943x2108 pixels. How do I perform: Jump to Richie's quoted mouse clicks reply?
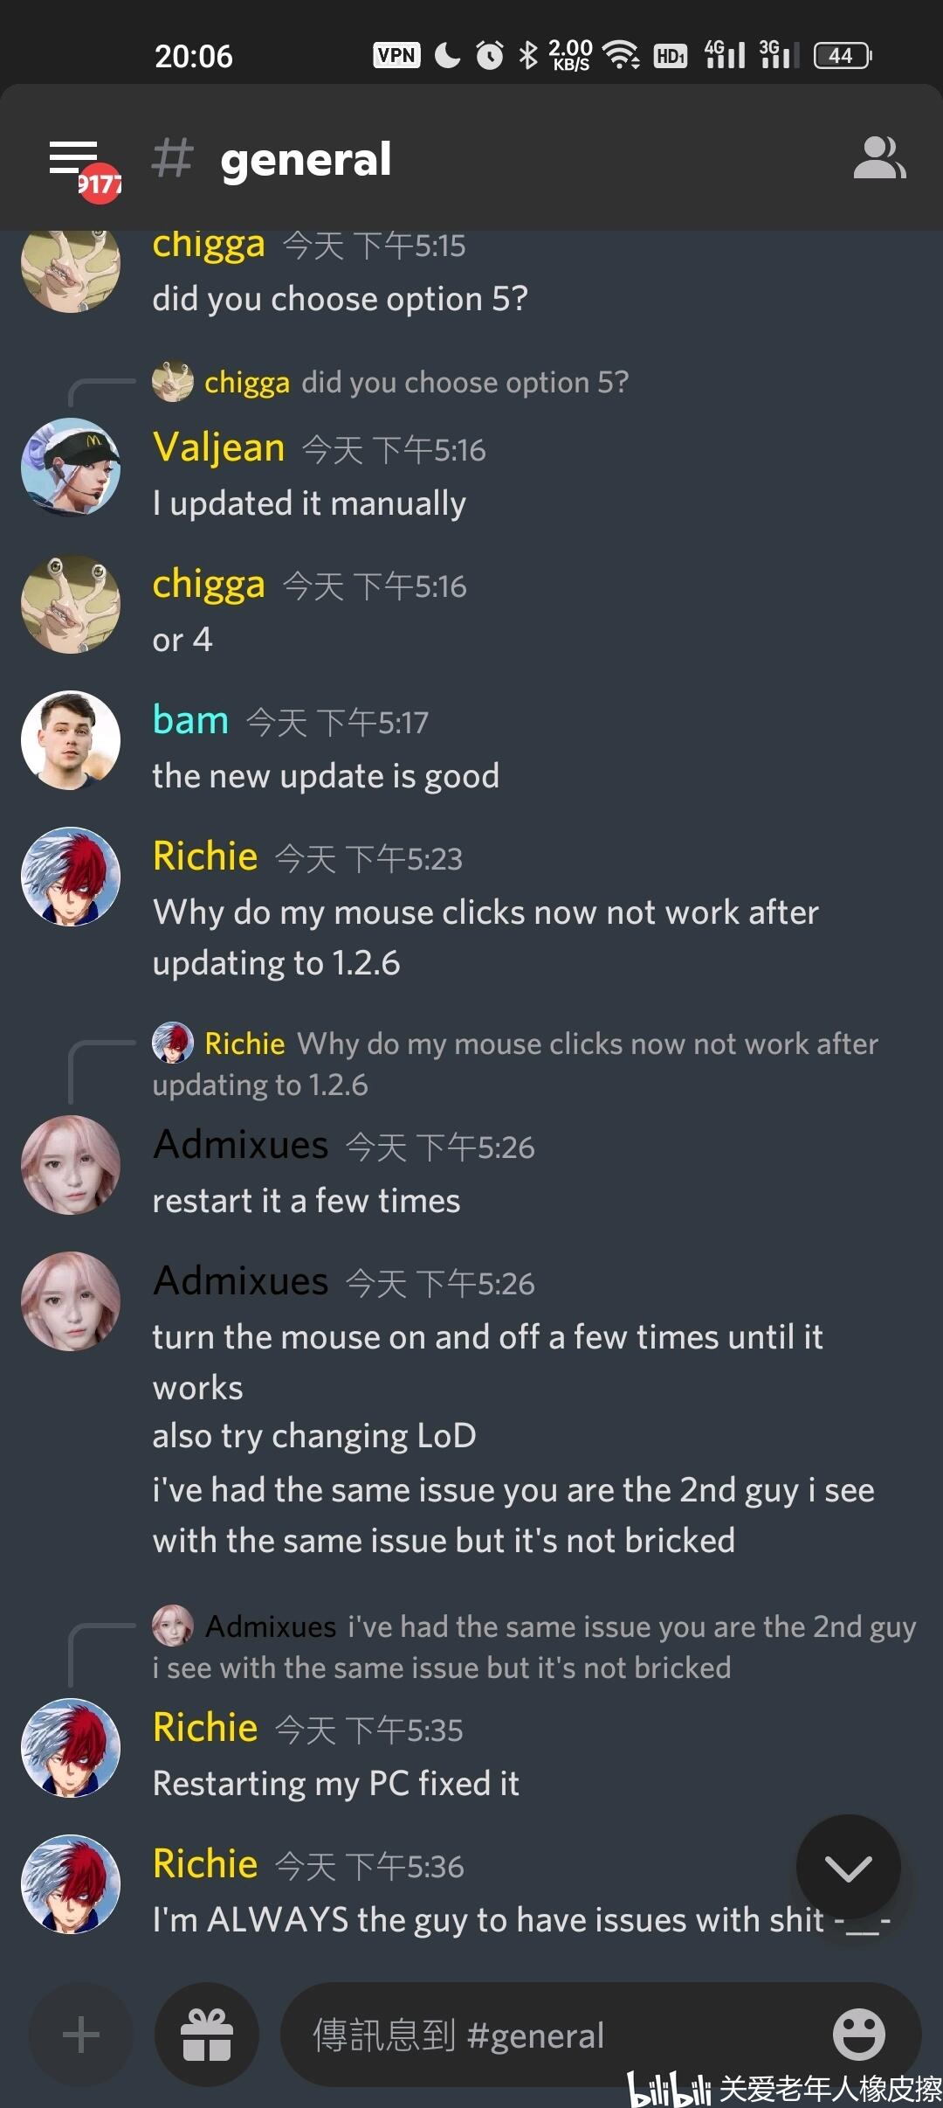tap(515, 1064)
